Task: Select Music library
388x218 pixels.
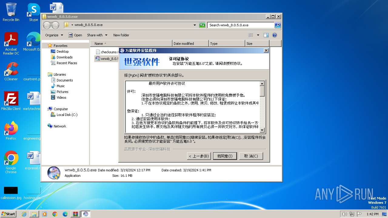Action: point(61,86)
